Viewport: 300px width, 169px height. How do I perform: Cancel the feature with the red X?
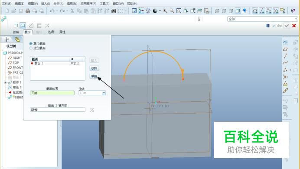pyautogui.click(x=294, y=26)
